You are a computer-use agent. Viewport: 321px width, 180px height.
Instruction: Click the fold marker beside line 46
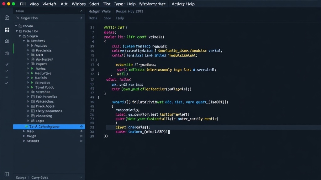click(x=98, y=97)
